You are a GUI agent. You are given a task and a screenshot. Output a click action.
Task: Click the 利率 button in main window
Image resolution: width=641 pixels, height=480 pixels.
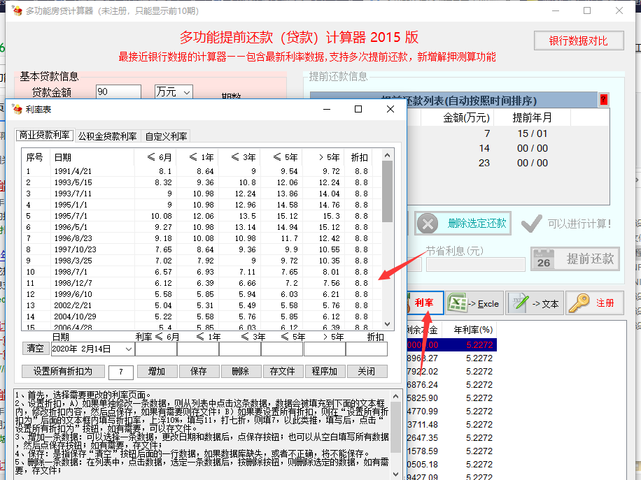pyautogui.click(x=425, y=303)
